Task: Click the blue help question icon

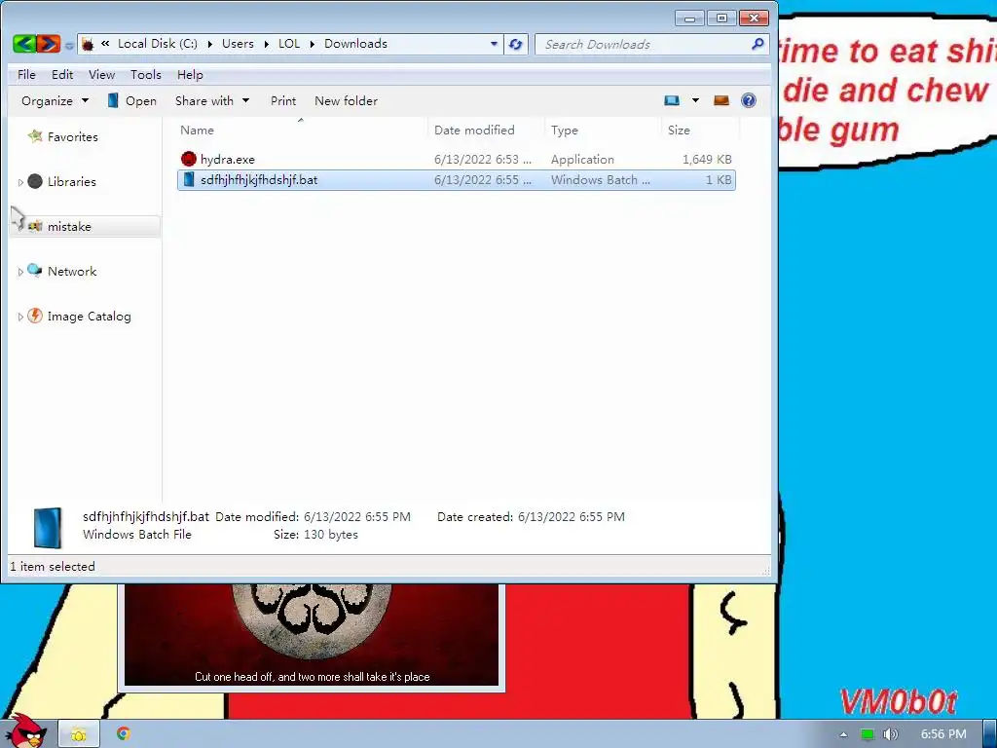Action: (x=749, y=100)
